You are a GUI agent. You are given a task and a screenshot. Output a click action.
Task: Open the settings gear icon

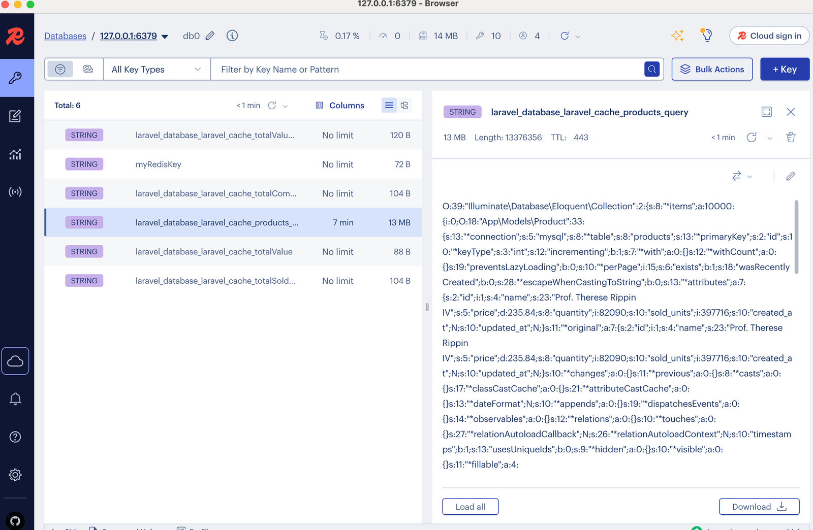pos(15,475)
